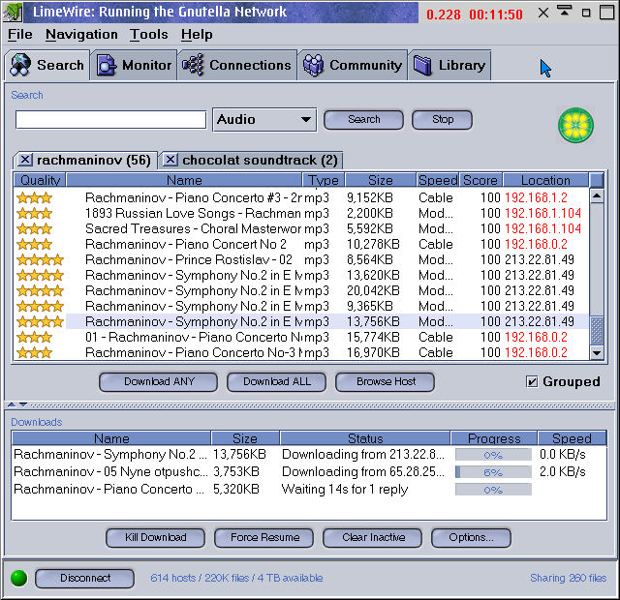Open the Audio media type dropdown
The image size is (620, 600).
tap(264, 120)
